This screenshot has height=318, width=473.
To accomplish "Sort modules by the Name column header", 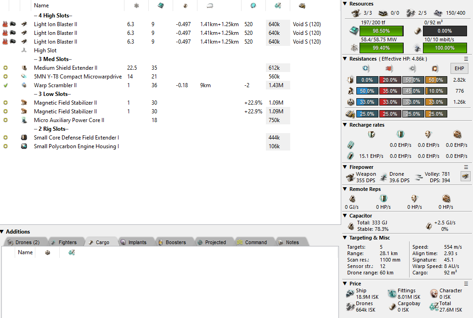I will [x=41, y=6].
